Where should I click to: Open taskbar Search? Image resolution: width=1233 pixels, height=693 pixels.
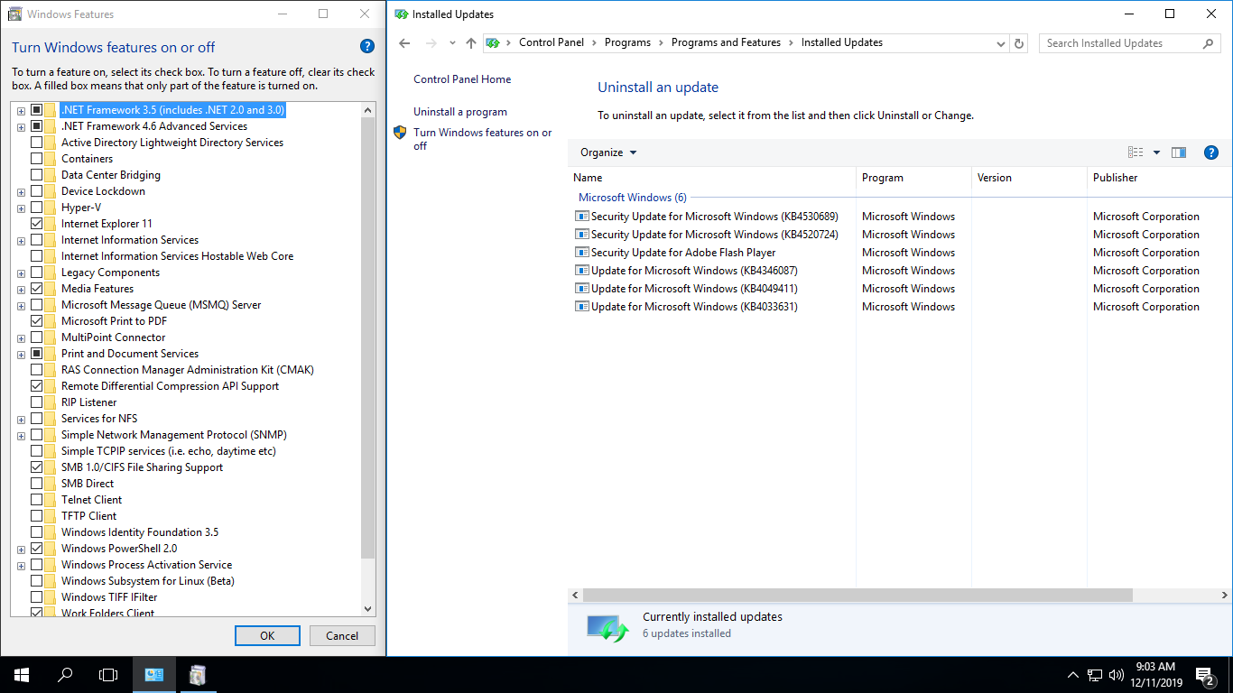[65, 675]
